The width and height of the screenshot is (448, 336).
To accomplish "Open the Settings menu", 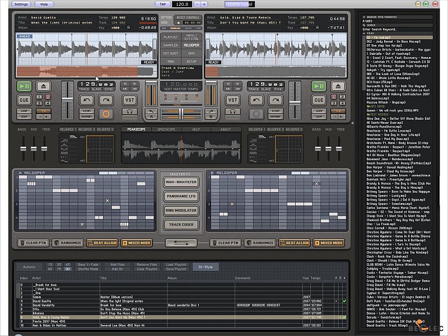I will pos(21,4).
